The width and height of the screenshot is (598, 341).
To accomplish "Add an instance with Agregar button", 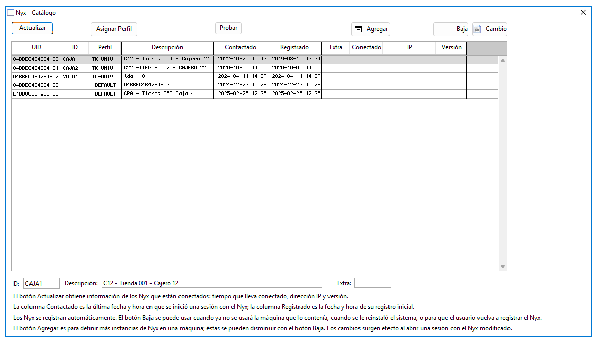I will [x=371, y=29].
